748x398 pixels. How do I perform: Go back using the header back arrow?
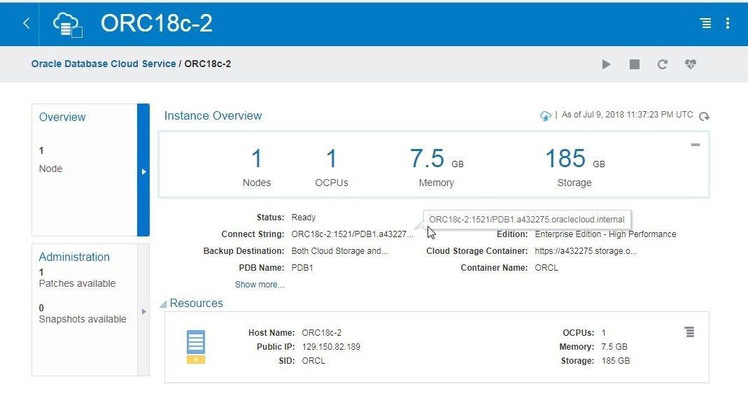[x=26, y=23]
